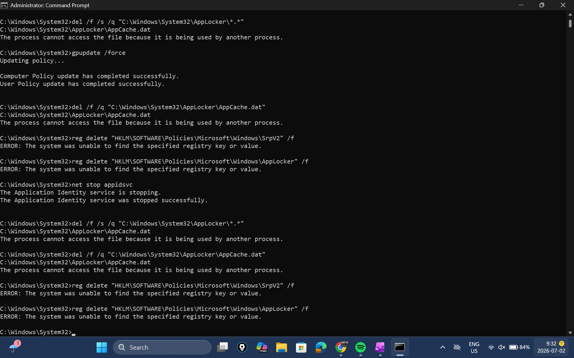Image resolution: width=574 pixels, height=358 pixels.
Task: Switch input language ENG US
Action: (474, 348)
